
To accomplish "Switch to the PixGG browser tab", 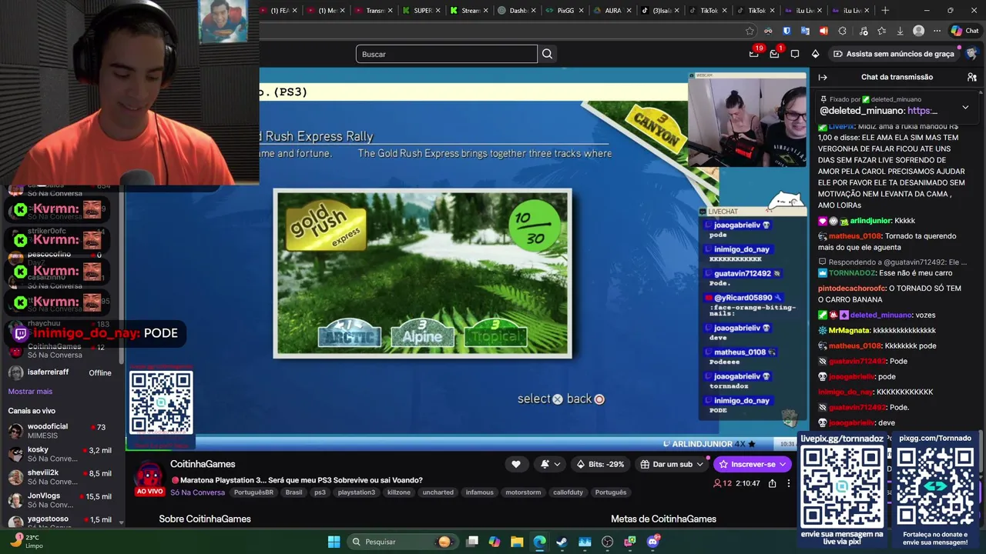I will pyautogui.click(x=566, y=10).
